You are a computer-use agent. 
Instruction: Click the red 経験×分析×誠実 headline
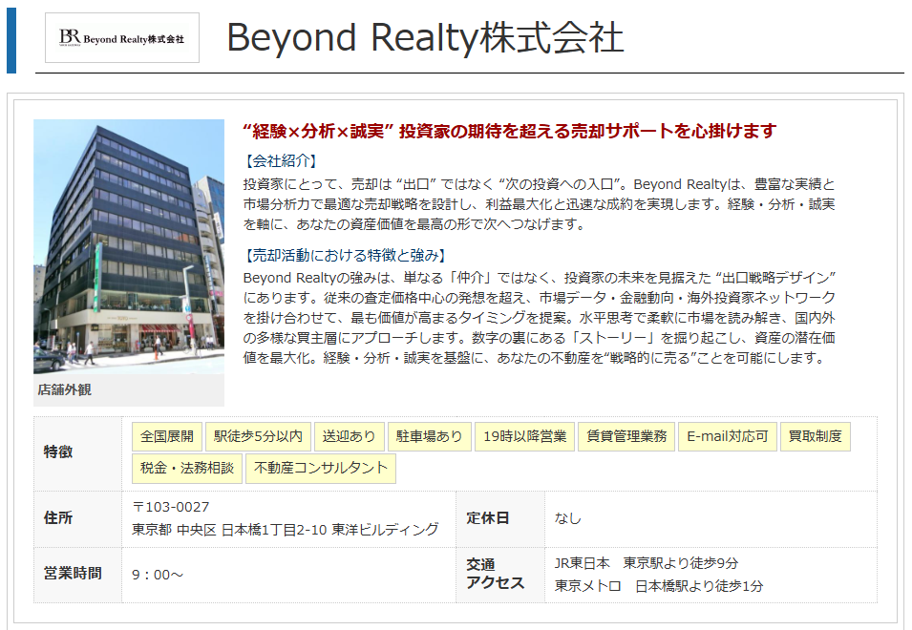[x=510, y=132]
